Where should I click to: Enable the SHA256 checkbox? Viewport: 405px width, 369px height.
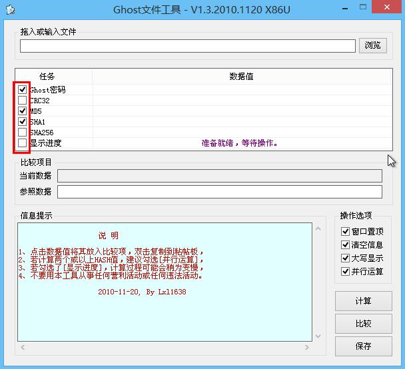[x=23, y=132]
